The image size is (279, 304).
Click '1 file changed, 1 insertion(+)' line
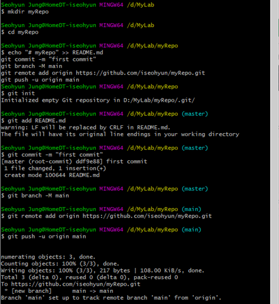(x=55, y=169)
